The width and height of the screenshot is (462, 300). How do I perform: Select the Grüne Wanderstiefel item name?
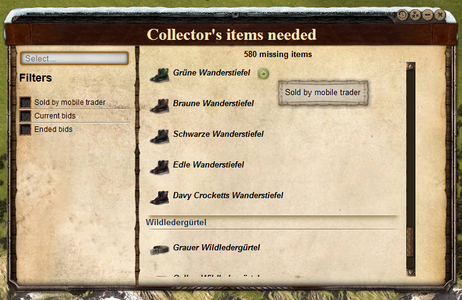211,72
